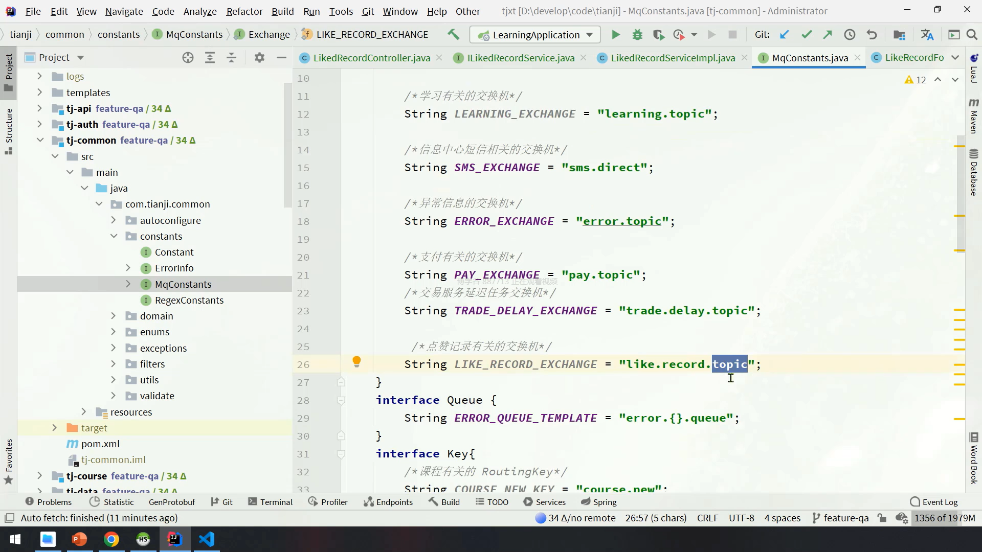
Task: Click the Search Everywhere magnifier icon
Action: pyautogui.click(x=972, y=35)
